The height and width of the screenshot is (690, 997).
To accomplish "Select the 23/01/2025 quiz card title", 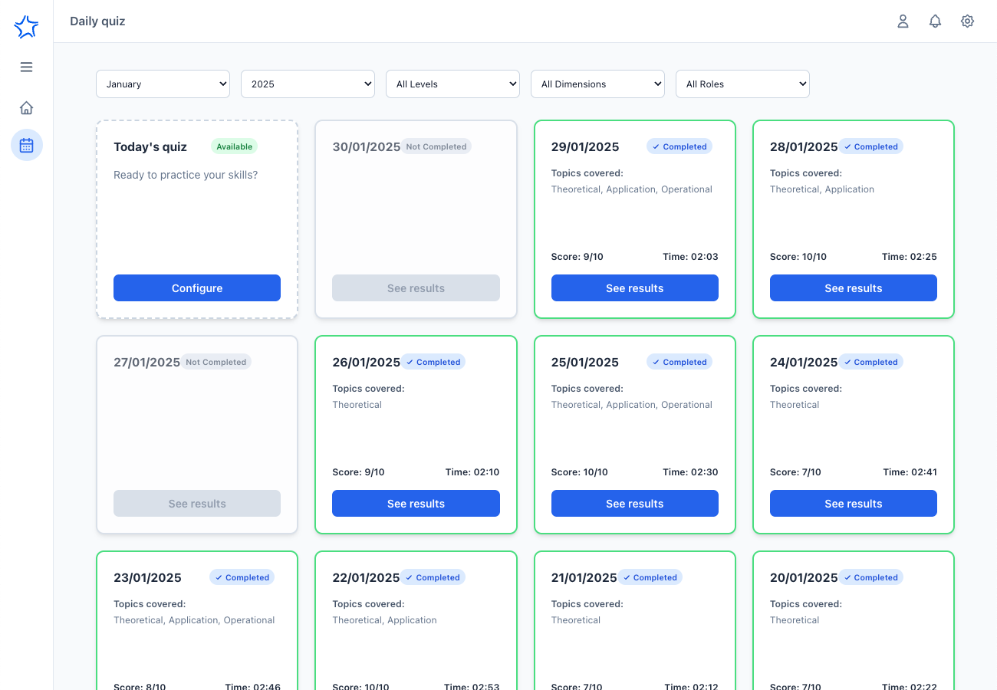I will 147,578.
